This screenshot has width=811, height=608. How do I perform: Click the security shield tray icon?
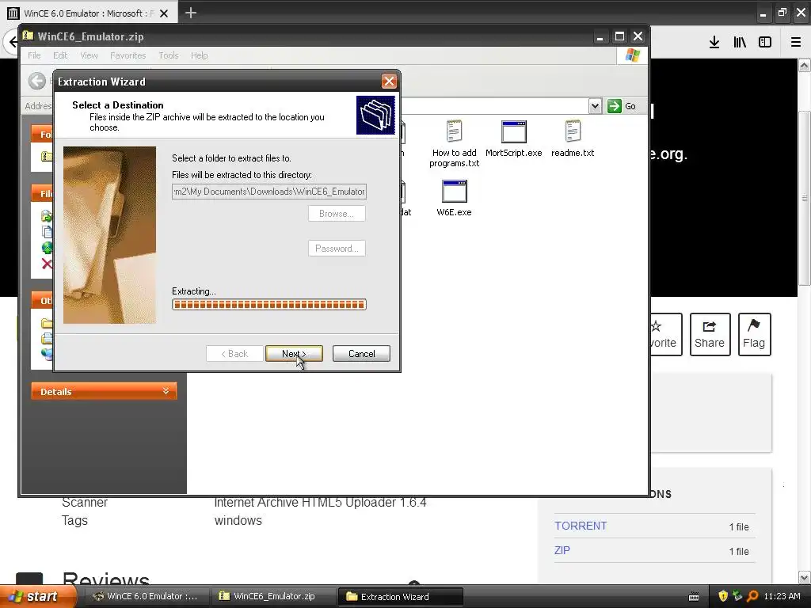[x=722, y=596]
